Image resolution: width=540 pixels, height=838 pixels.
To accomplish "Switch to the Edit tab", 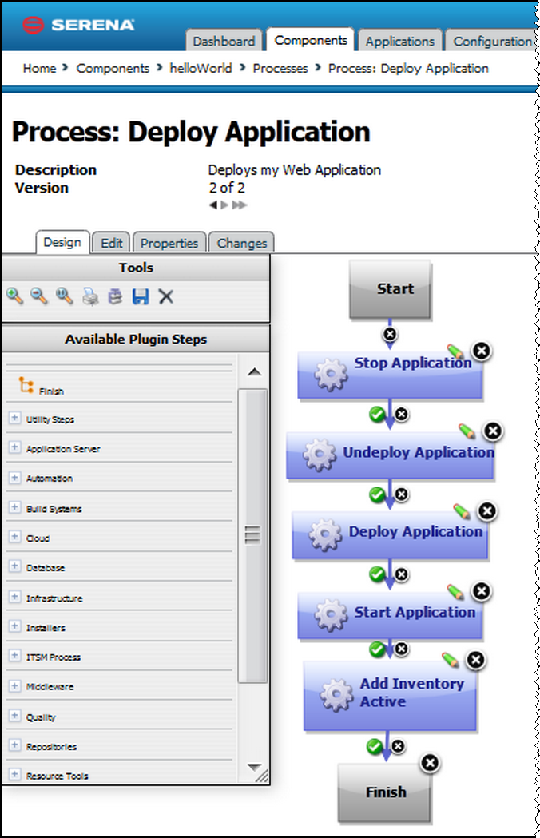I will coord(111,243).
